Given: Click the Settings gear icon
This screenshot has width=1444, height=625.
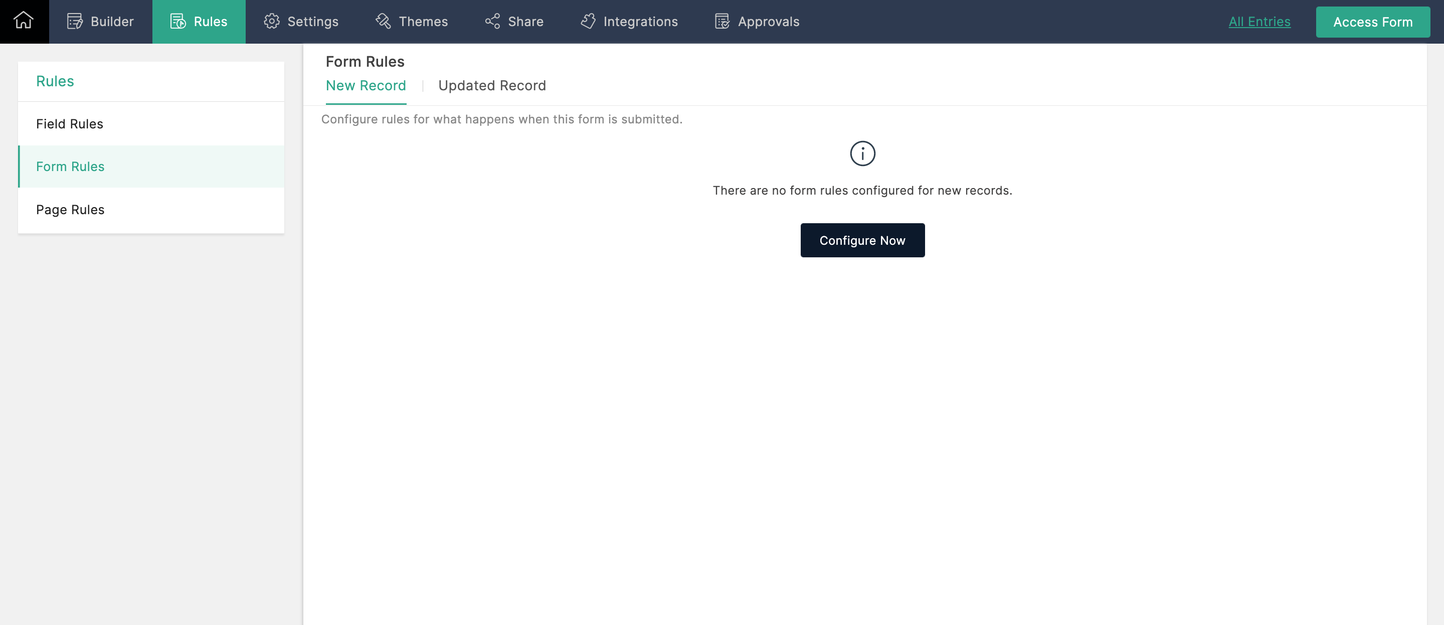Looking at the screenshot, I should click(x=272, y=22).
